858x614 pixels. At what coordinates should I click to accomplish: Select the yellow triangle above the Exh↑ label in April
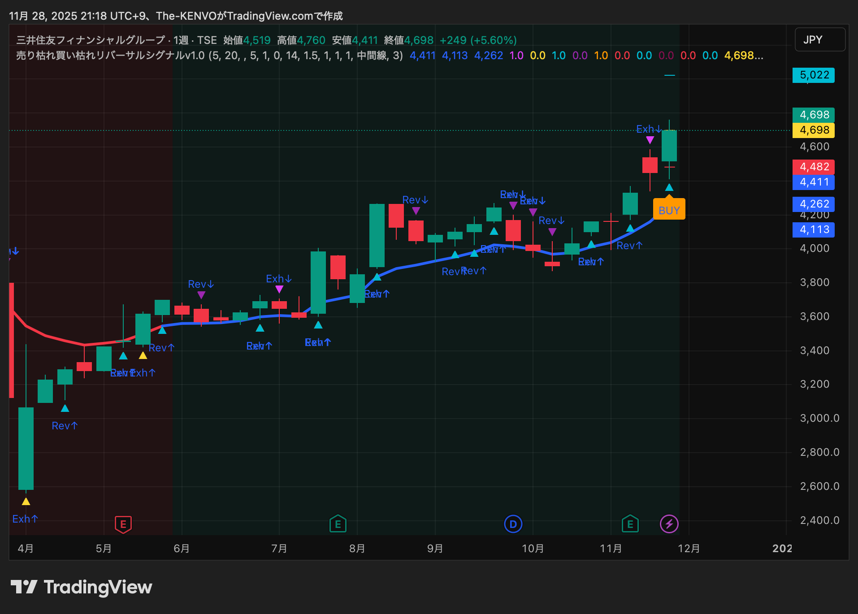26,502
